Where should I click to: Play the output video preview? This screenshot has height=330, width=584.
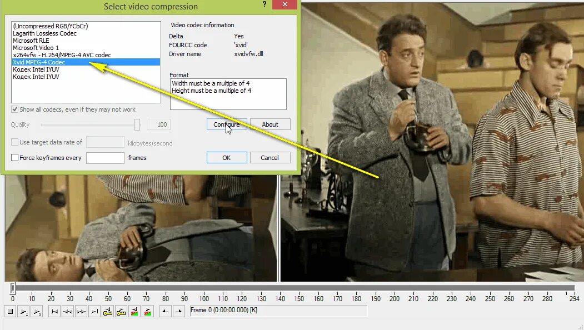(37, 311)
